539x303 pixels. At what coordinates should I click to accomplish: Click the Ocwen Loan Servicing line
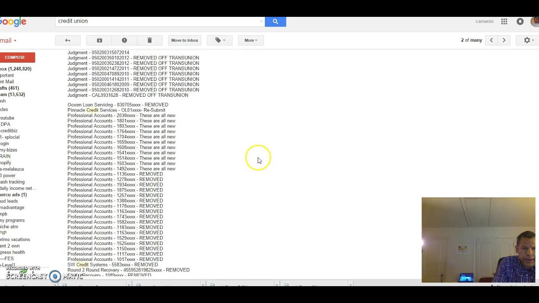[118, 105]
